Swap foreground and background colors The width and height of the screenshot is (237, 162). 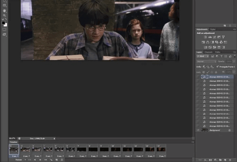pos(6,20)
